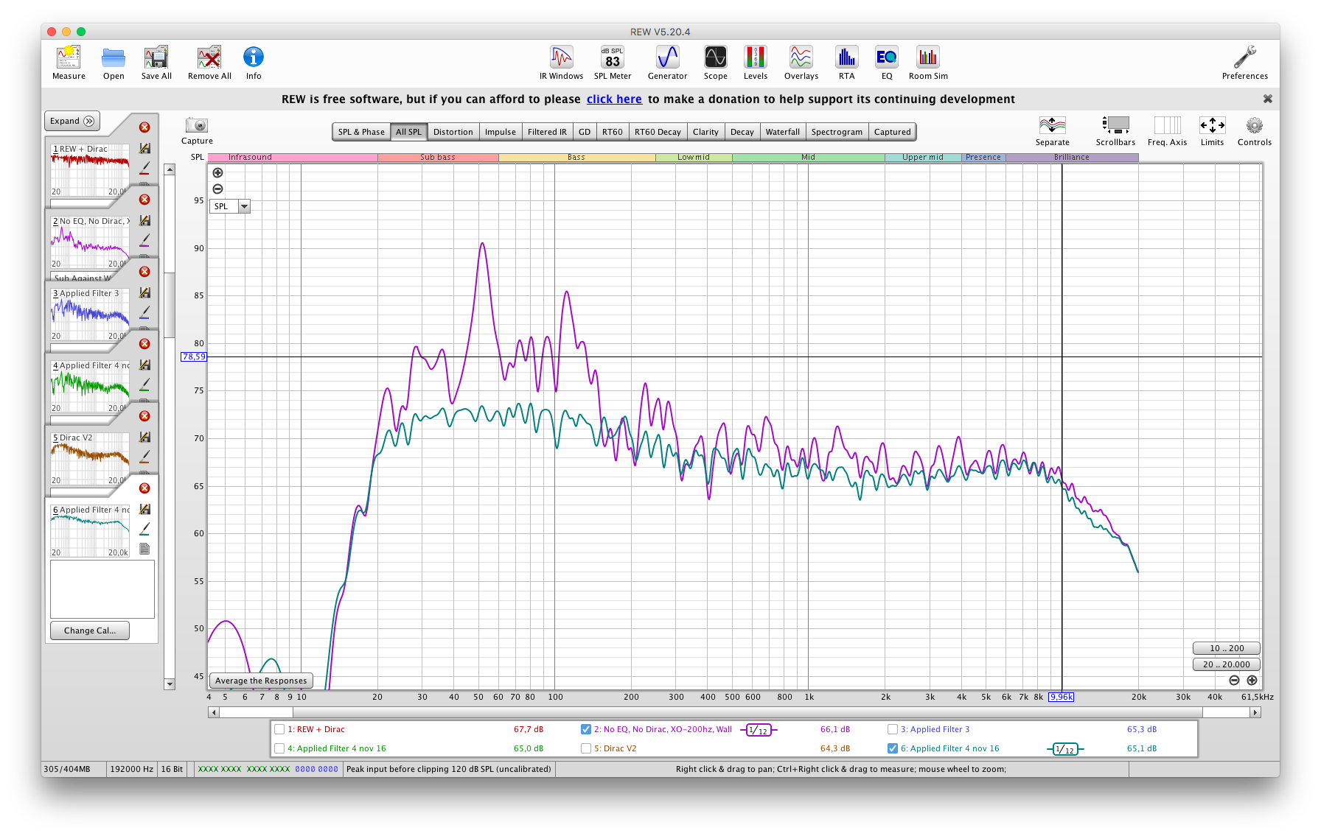Switch to SPL & Phase tab
Image resolution: width=1321 pixels, height=836 pixels.
361,132
